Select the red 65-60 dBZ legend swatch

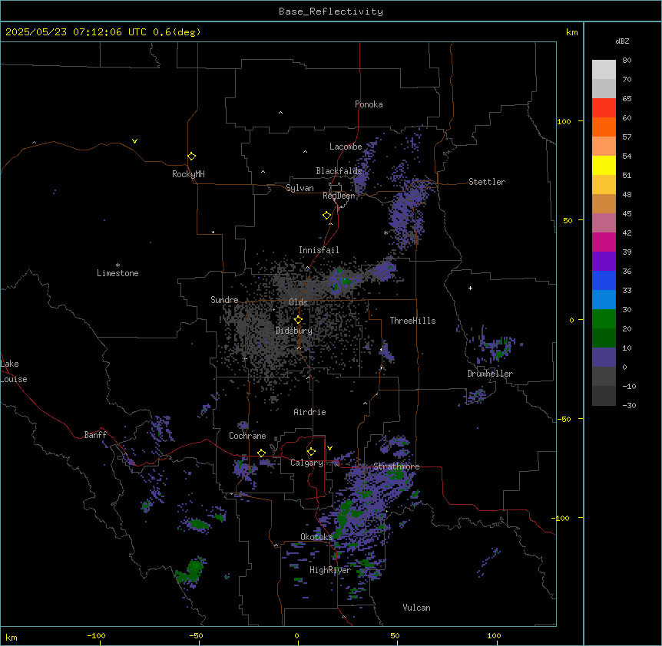(604, 107)
